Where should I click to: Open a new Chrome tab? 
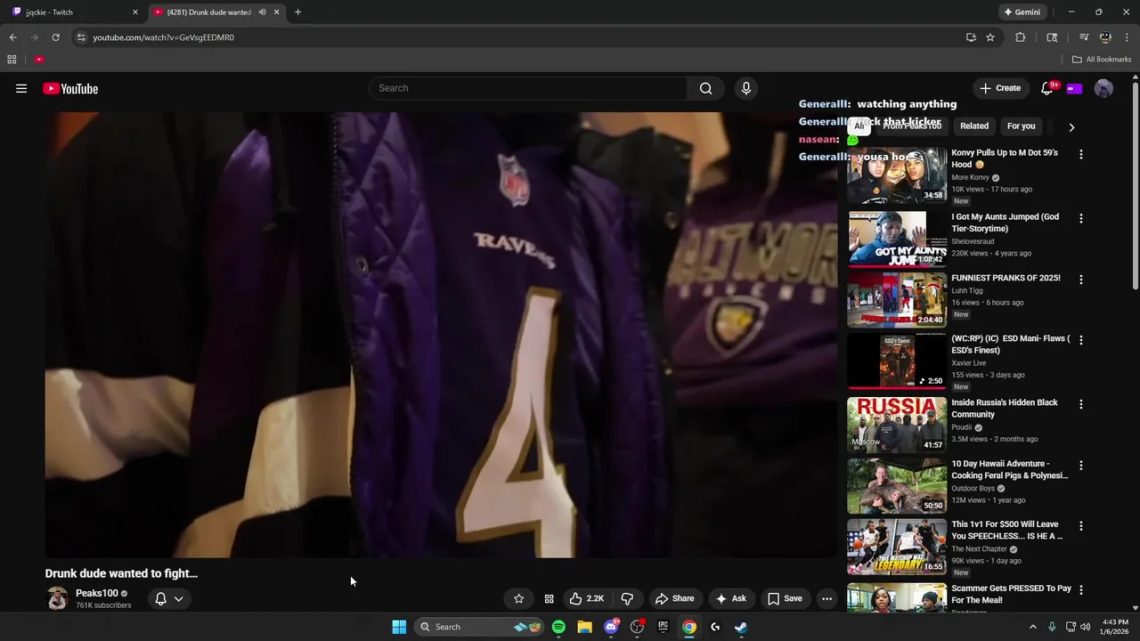297,12
